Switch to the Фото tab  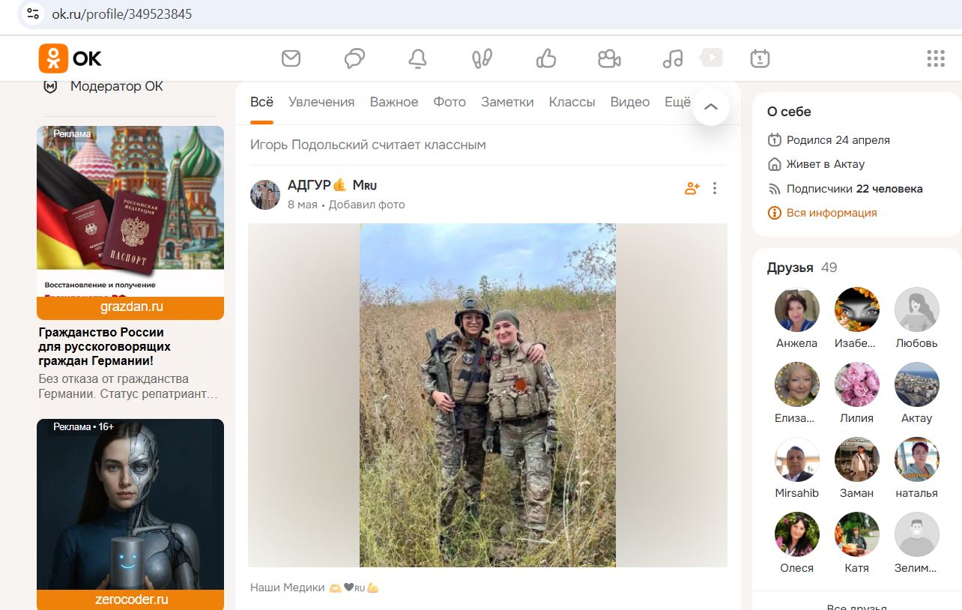(450, 102)
